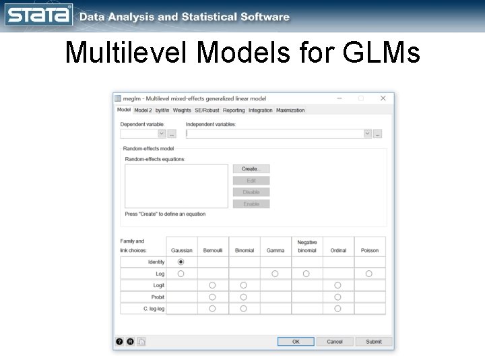Click the Cancel button
Screen dimensions: 485x364
tap(335, 341)
